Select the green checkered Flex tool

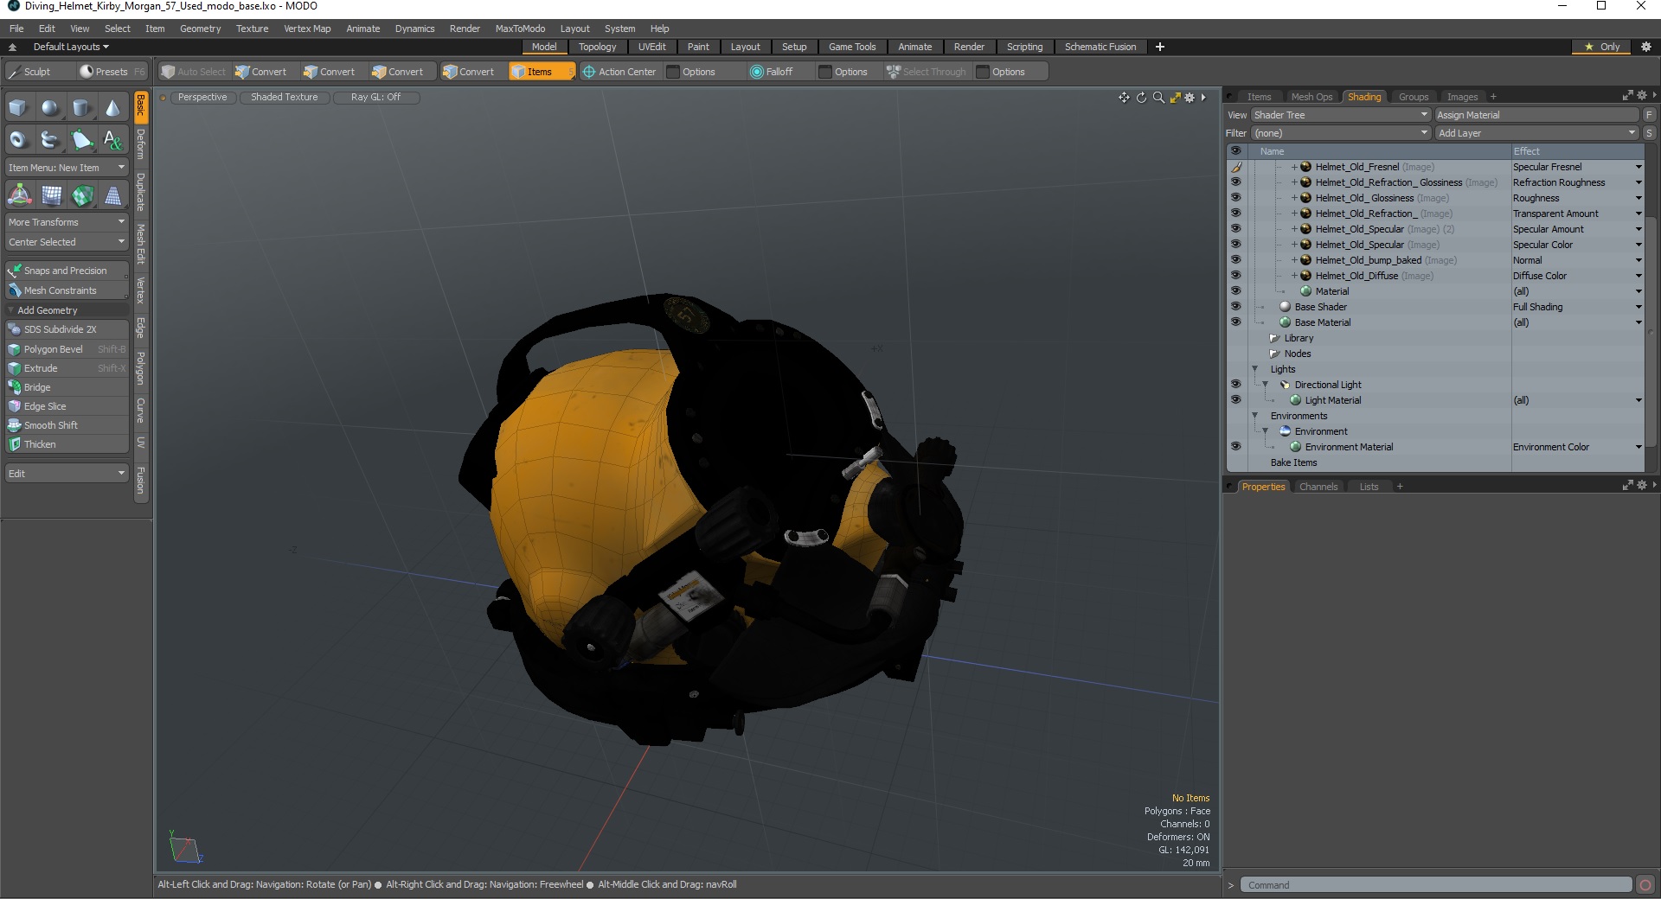(82, 195)
